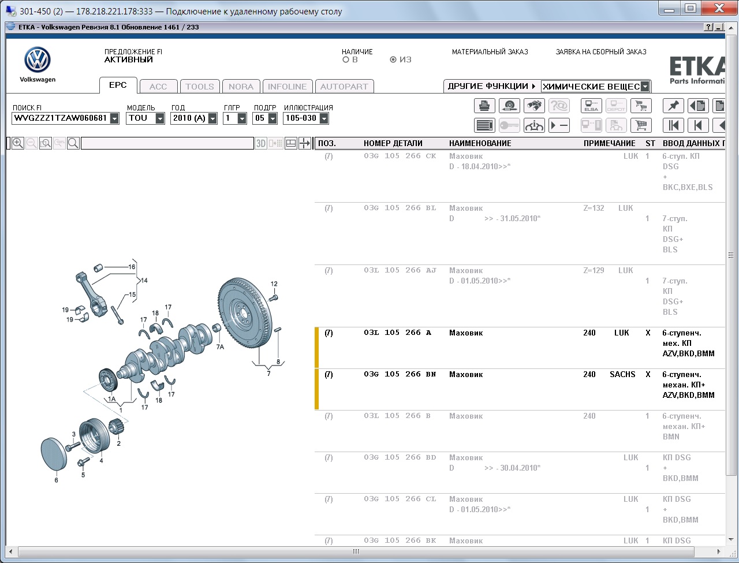Click the plain magnifier search icon

point(73,143)
